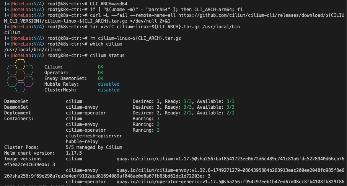Screen dimensions: 347x186
Task: Click the 'which cilium' command text
Action: 106,44
